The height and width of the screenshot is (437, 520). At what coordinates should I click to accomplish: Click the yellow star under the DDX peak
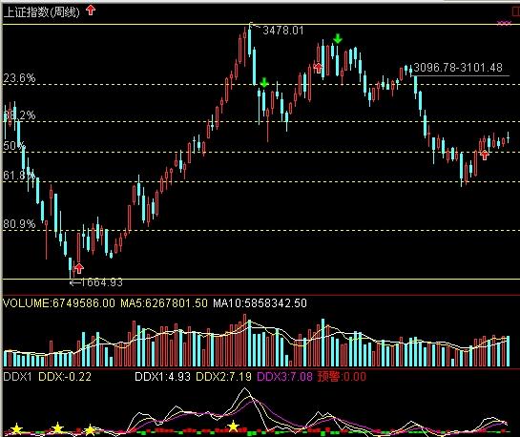click(233, 427)
